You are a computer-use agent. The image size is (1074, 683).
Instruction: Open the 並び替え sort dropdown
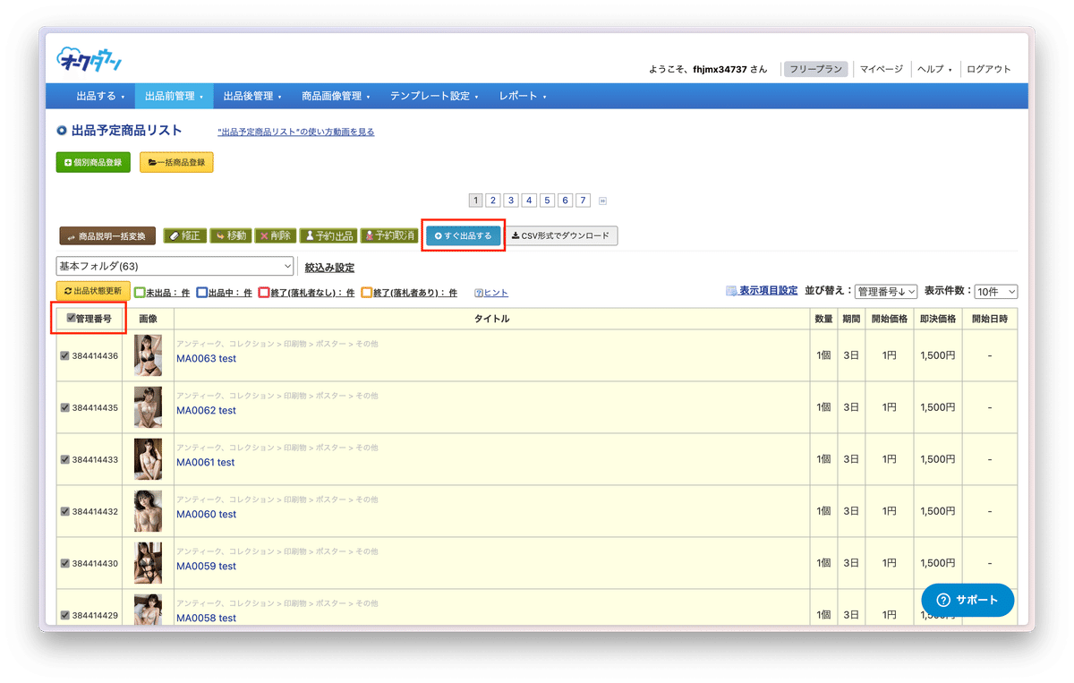pos(886,292)
